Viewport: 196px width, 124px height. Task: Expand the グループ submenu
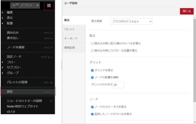pos(28,73)
